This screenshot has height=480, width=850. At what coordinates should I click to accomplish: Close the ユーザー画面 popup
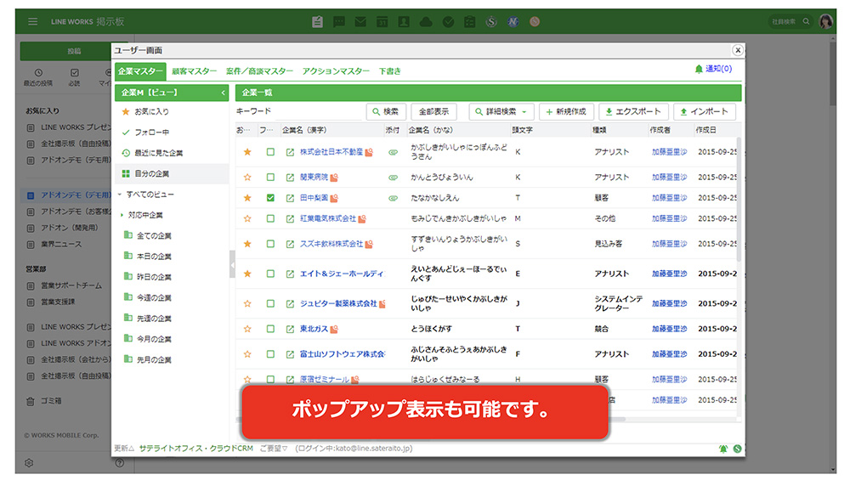(x=737, y=50)
